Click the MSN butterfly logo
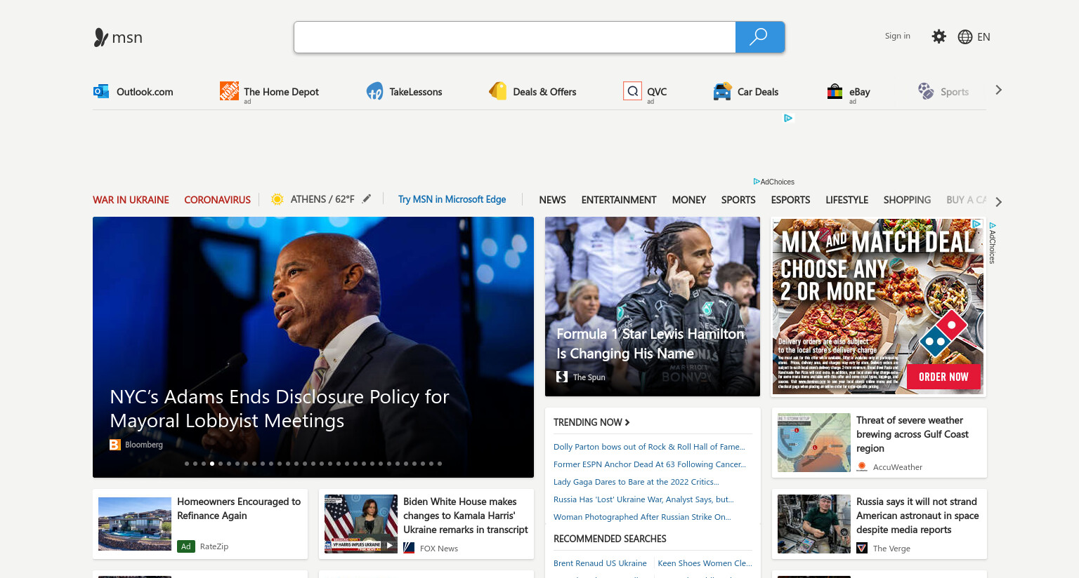This screenshot has height=578, width=1079. click(101, 37)
